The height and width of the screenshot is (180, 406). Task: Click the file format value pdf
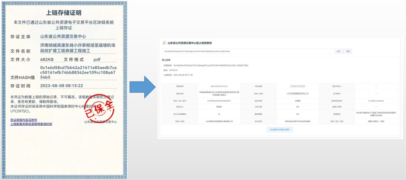(x=97, y=59)
